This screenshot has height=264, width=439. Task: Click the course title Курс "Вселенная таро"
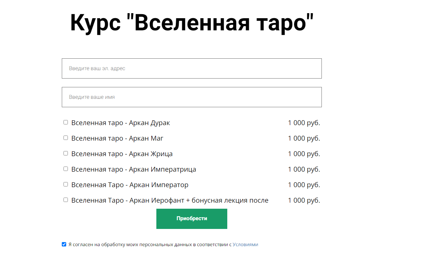click(x=191, y=21)
